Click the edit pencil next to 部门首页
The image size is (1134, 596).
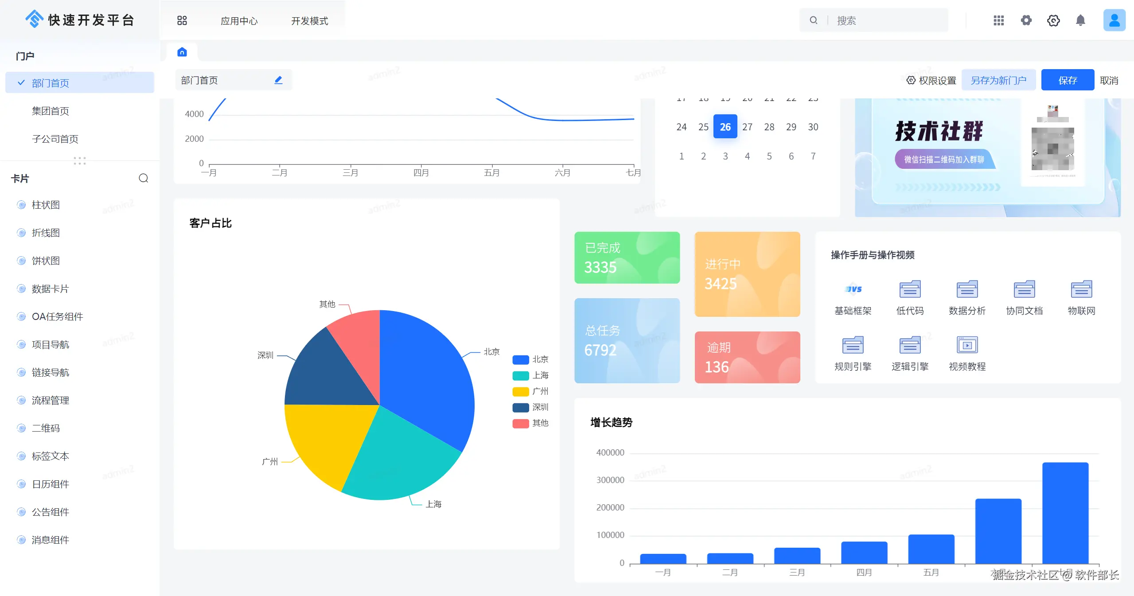pyautogui.click(x=278, y=80)
